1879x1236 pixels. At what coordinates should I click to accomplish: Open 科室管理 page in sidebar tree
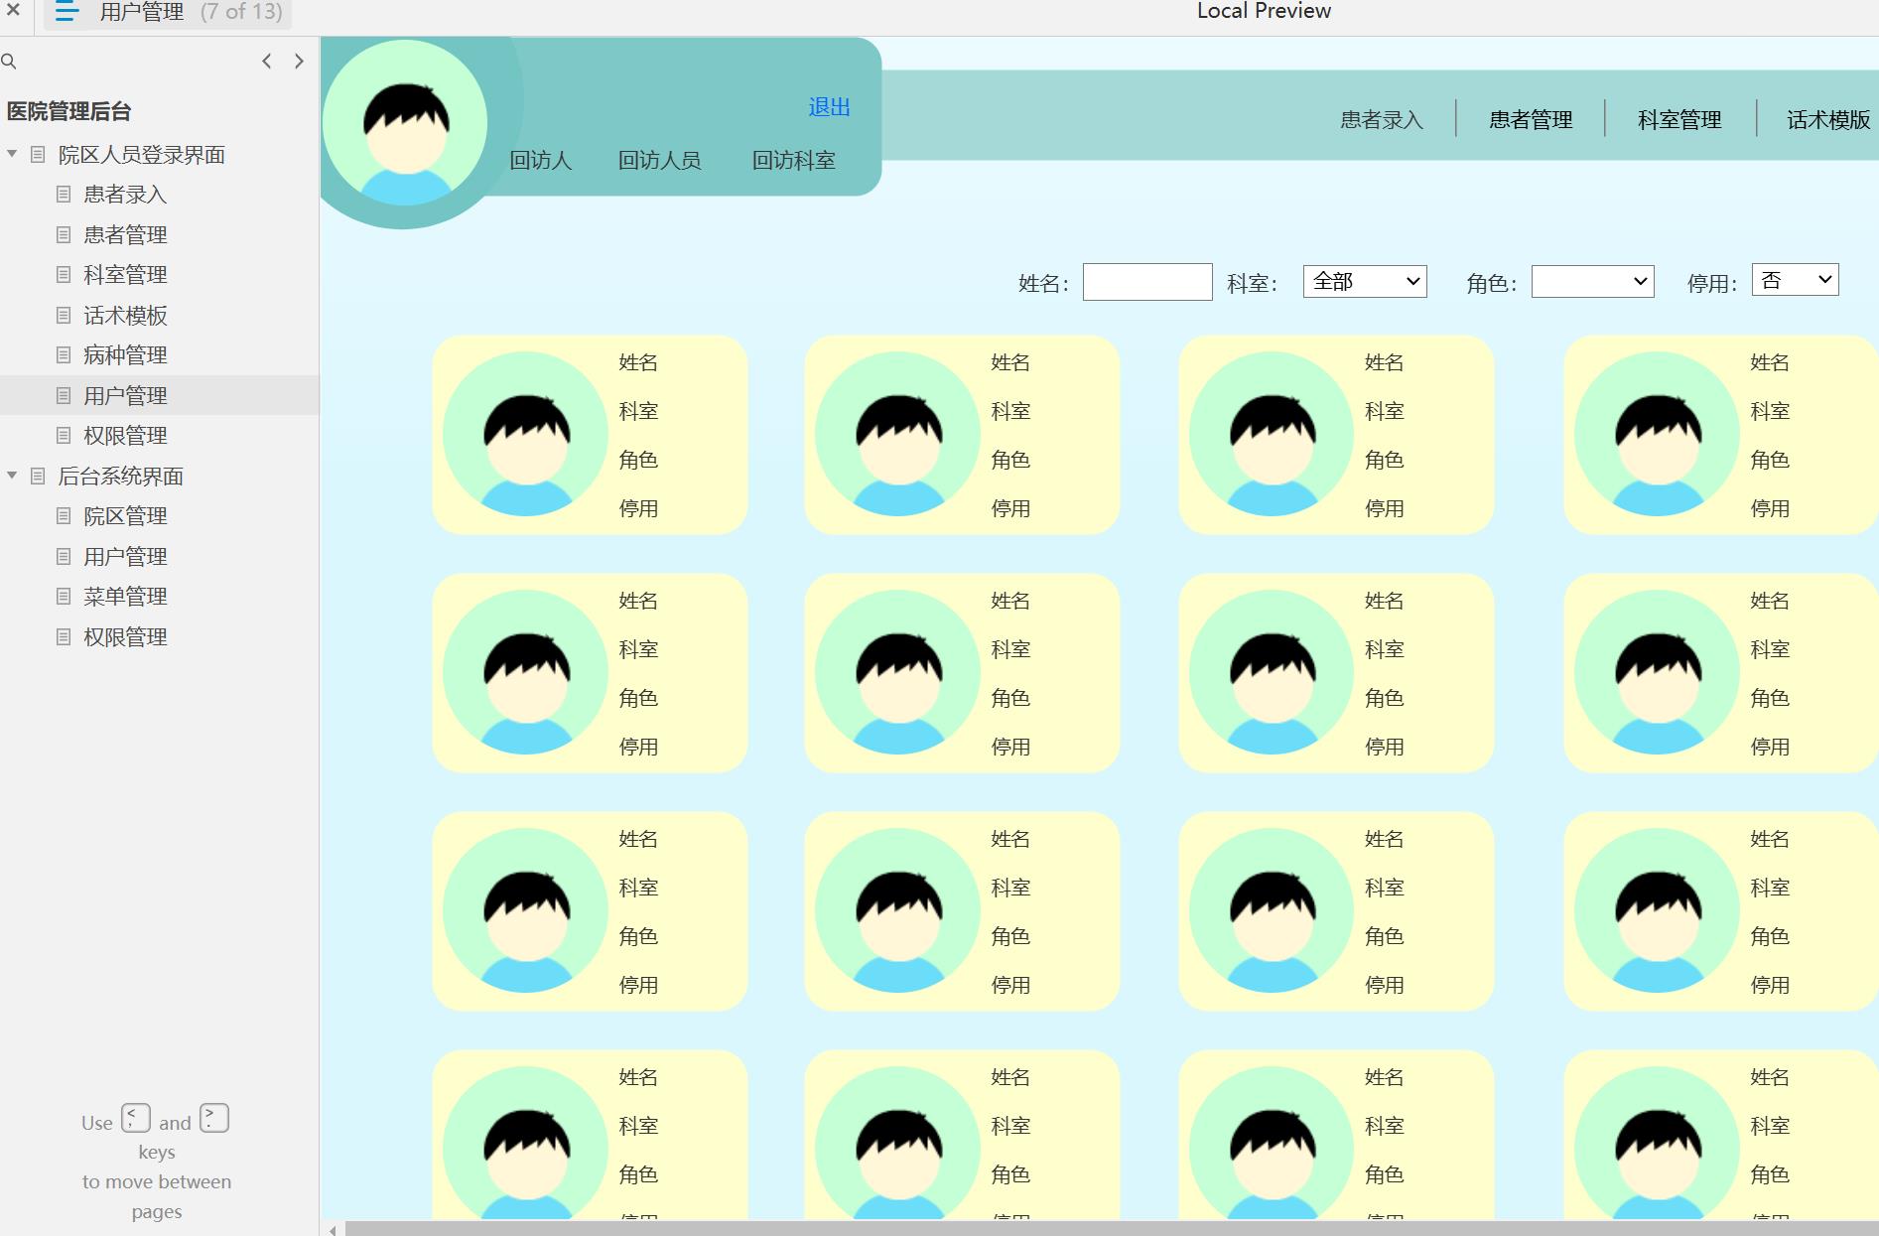[x=125, y=274]
